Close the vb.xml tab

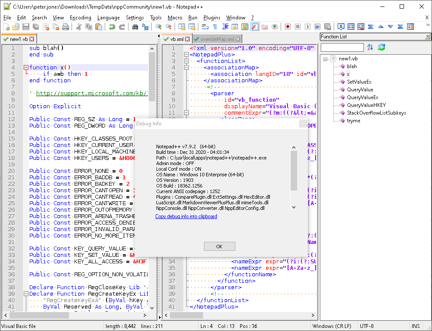(x=188, y=39)
